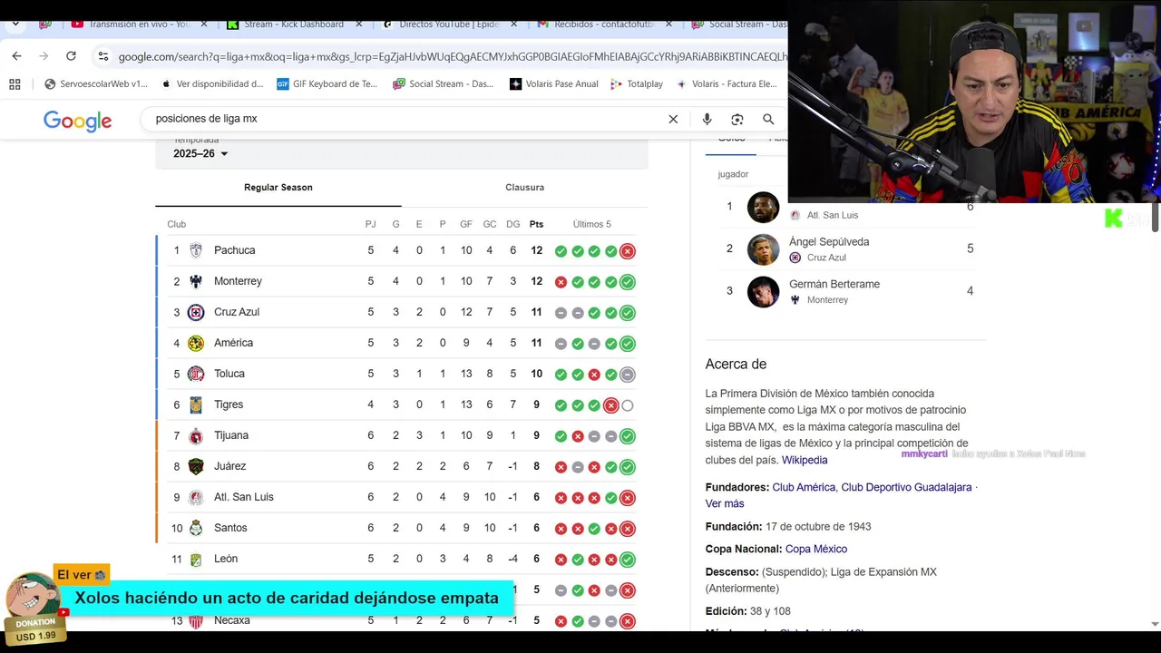Image resolution: width=1161 pixels, height=653 pixels.
Task: Click the Cruz Azul club crest
Action: click(196, 312)
